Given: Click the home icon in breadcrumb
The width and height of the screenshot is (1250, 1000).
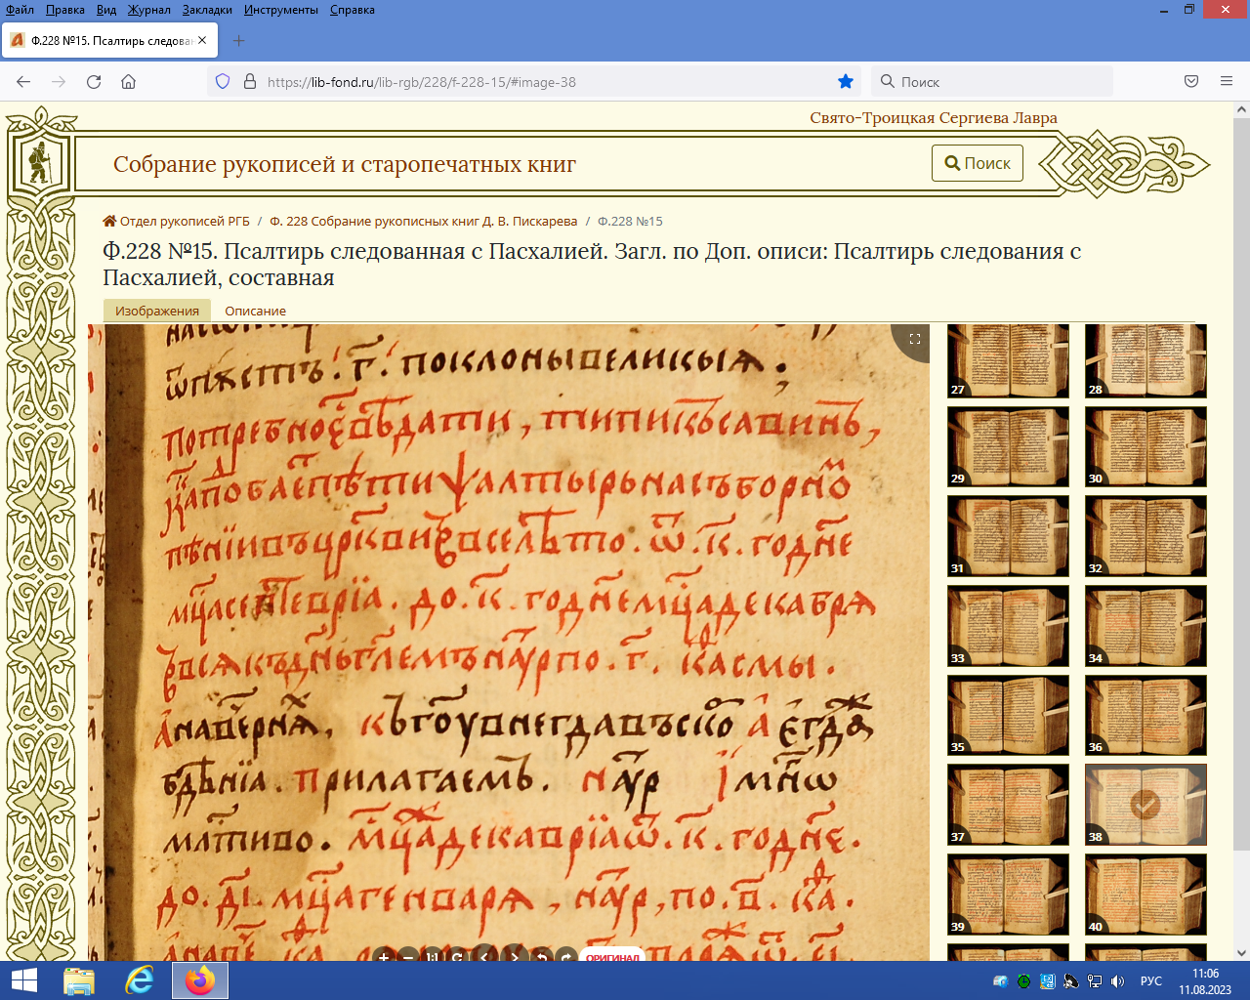Looking at the screenshot, I should click(110, 222).
